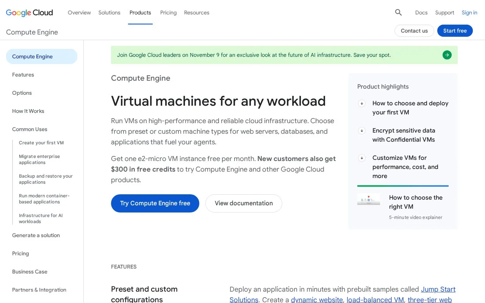Screen dimensions: 485x303
Task: Click the Compute Engine header title
Action: click(32, 32)
